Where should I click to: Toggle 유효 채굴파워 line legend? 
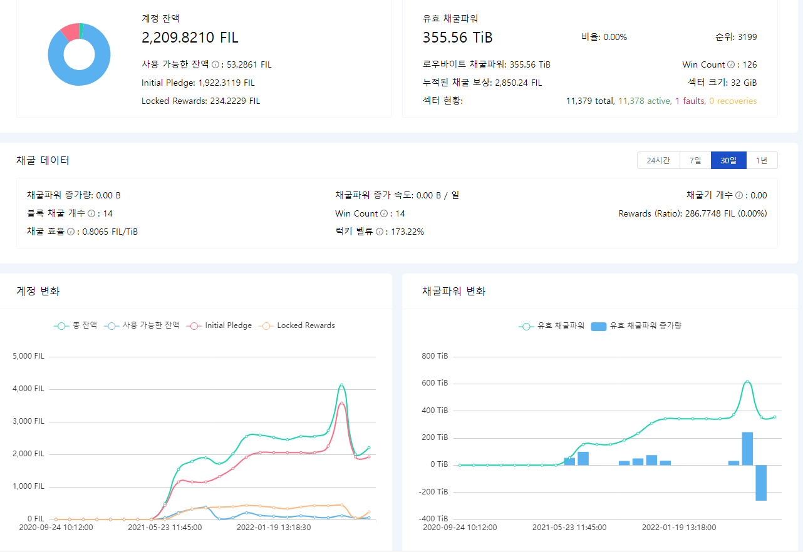pyautogui.click(x=551, y=326)
